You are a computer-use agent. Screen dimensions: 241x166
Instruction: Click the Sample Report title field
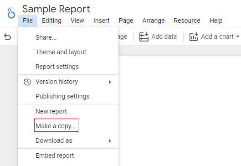click(56, 9)
